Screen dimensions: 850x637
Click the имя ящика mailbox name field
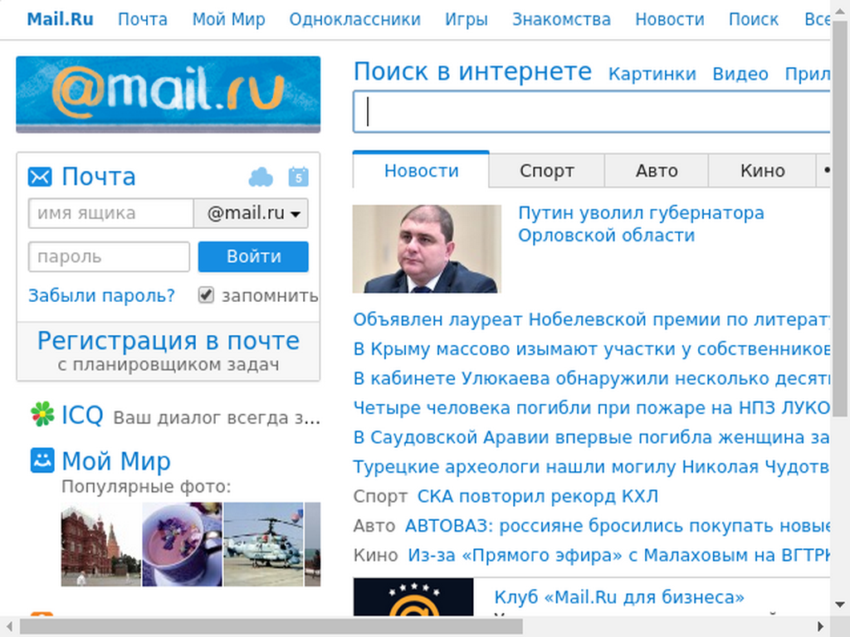pos(111,213)
